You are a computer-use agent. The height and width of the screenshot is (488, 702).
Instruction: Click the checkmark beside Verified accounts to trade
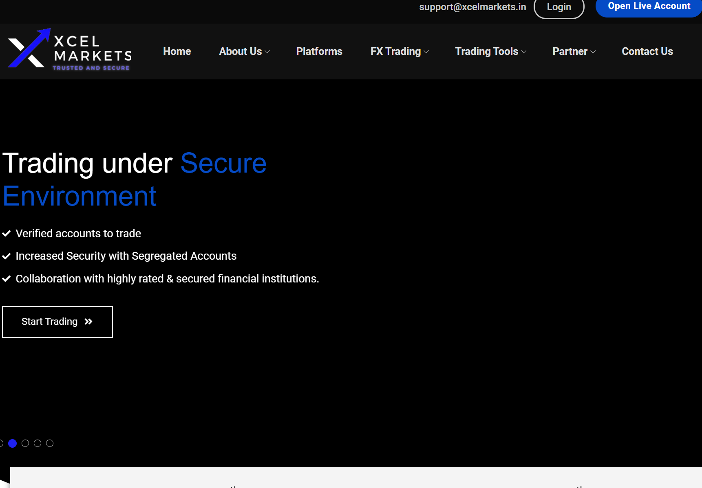point(7,234)
